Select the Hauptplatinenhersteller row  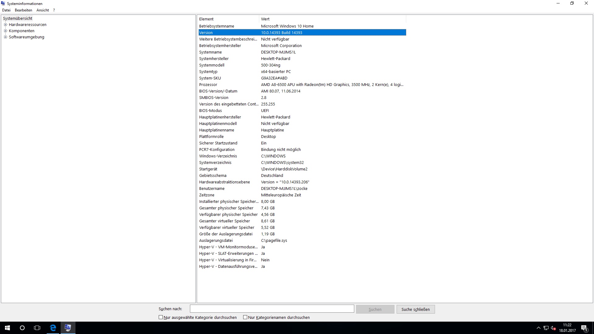pyautogui.click(x=302, y=117)
